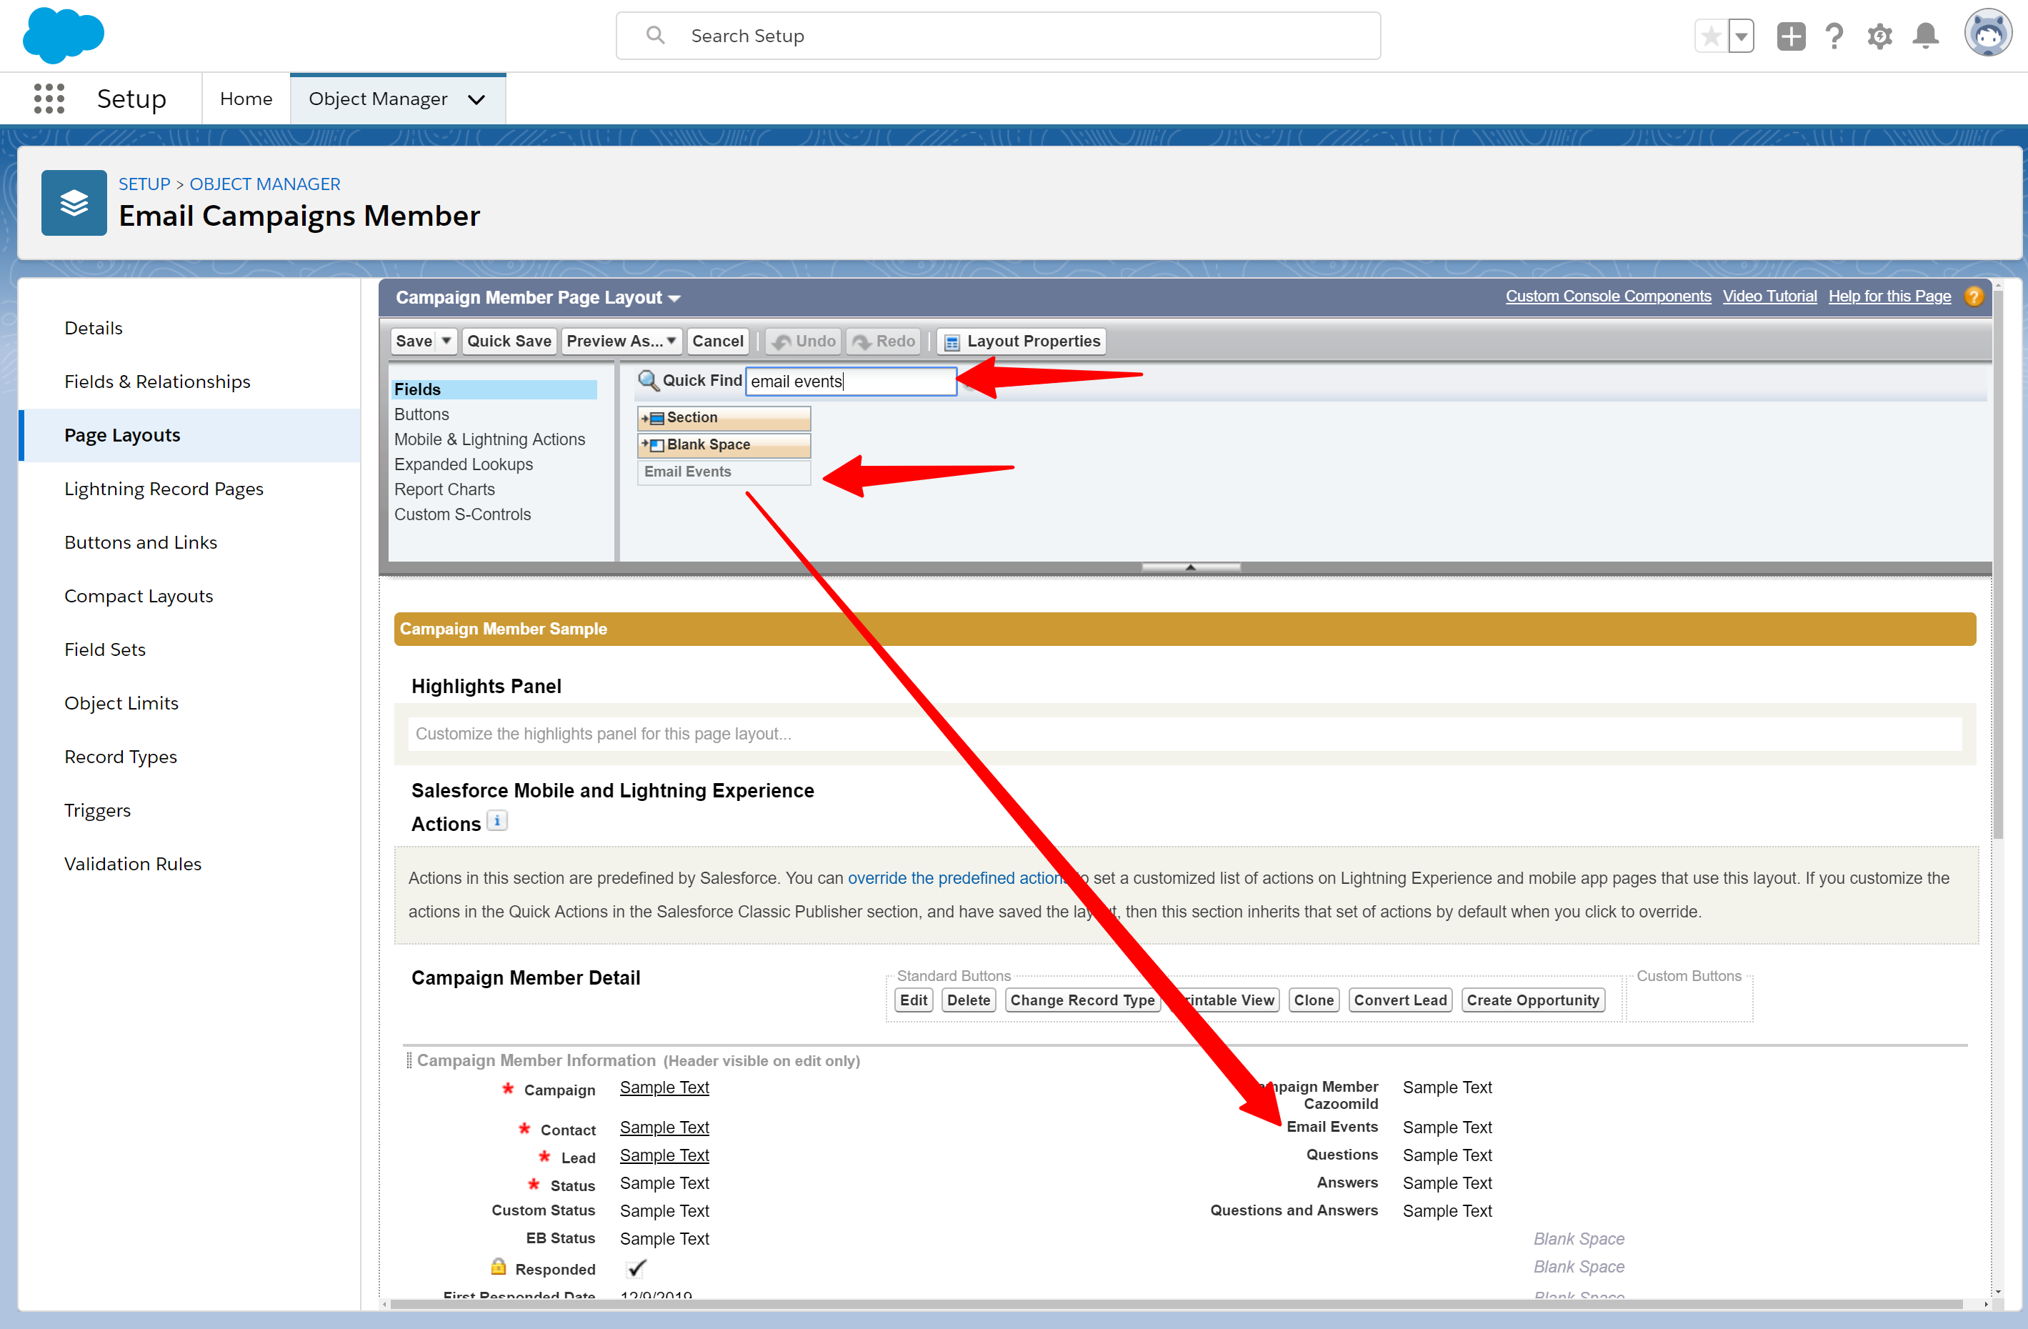Open the notifications bell

pos(1925,36)
